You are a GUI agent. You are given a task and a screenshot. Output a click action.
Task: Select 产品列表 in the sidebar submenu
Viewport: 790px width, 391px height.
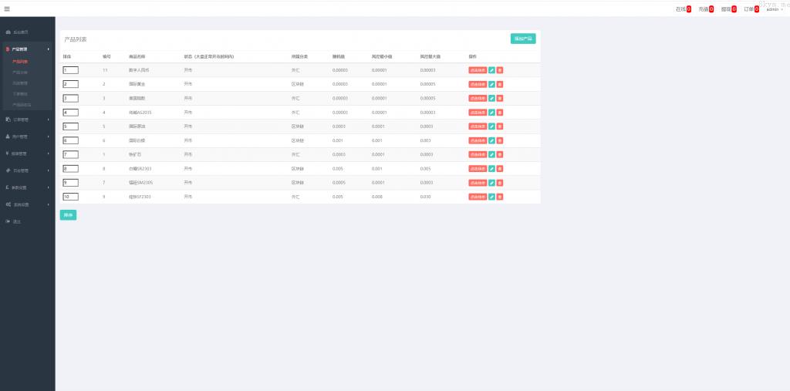point(21,60)
